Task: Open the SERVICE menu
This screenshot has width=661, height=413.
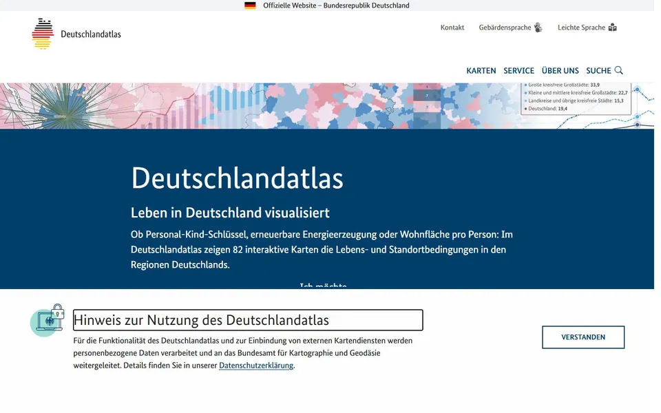Action: point(518,70)
